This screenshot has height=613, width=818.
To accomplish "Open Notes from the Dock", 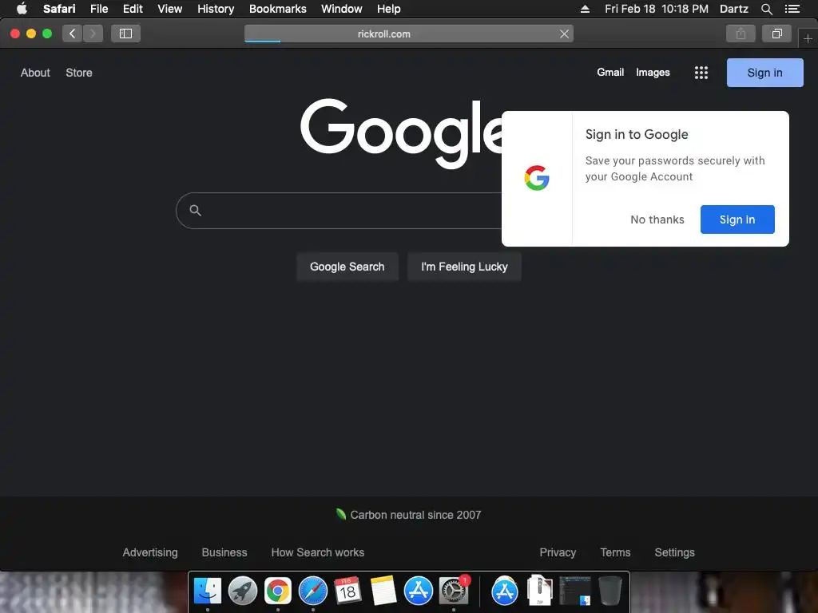I will point(383,591).
